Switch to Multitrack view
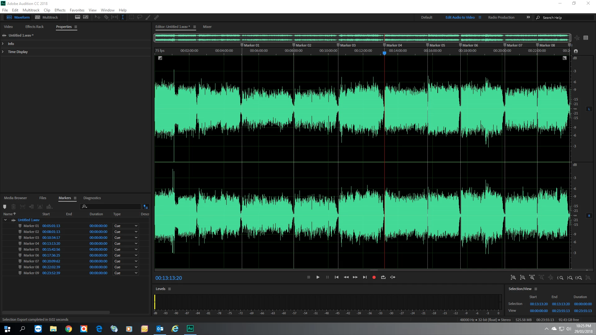The width and height of the screenshot is (596, 335). click(x=47, y=17)
